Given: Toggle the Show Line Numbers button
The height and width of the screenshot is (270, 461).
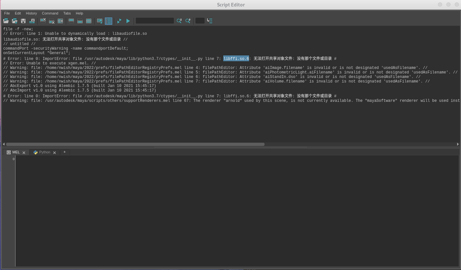Looking at the screenshot, I should point(108,21).
